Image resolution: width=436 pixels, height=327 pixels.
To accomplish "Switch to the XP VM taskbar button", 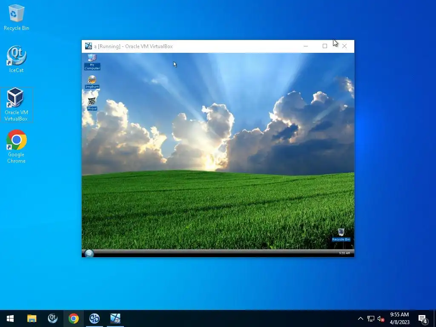I will click(115, 318).
